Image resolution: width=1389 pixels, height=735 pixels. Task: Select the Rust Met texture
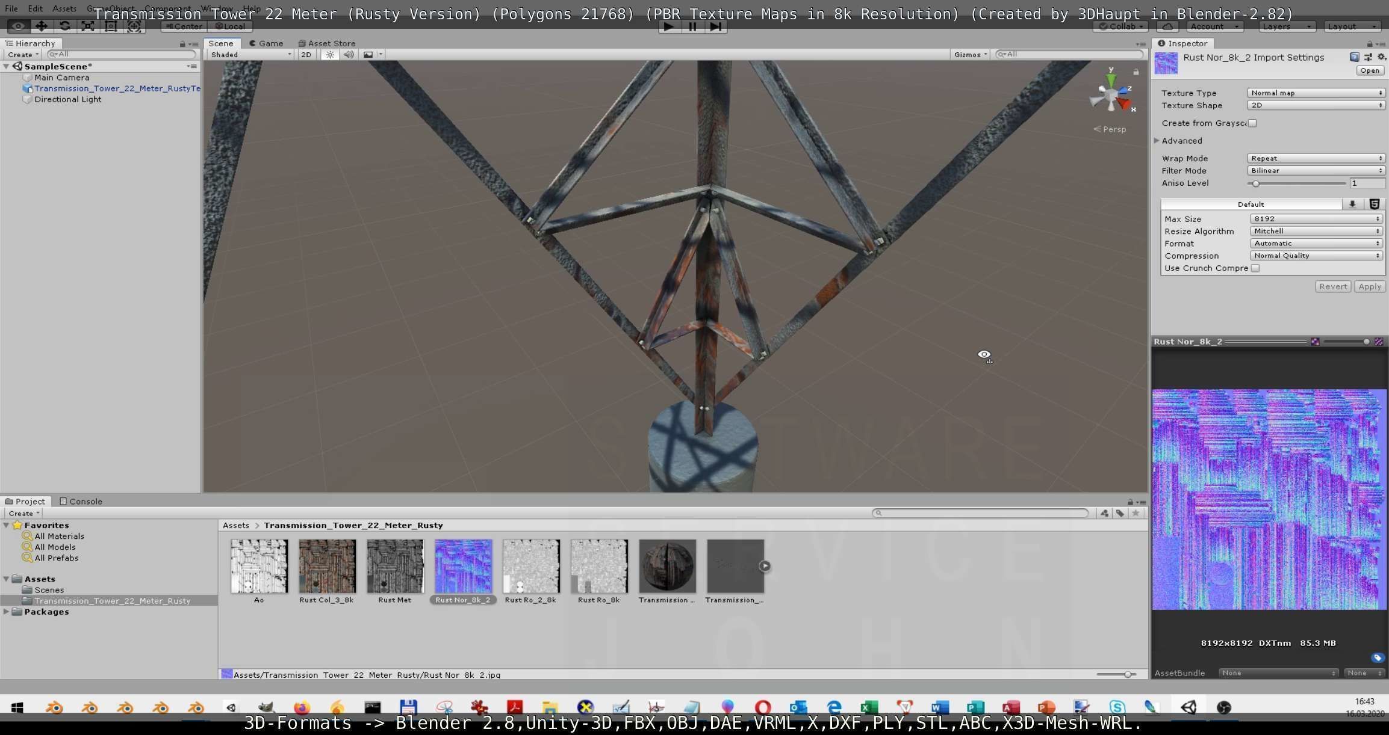click(395, 567)
